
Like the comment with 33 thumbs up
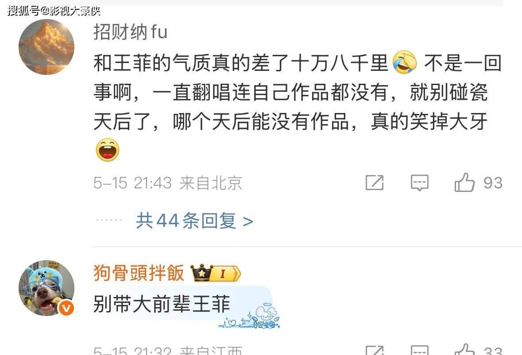(464, 349)
